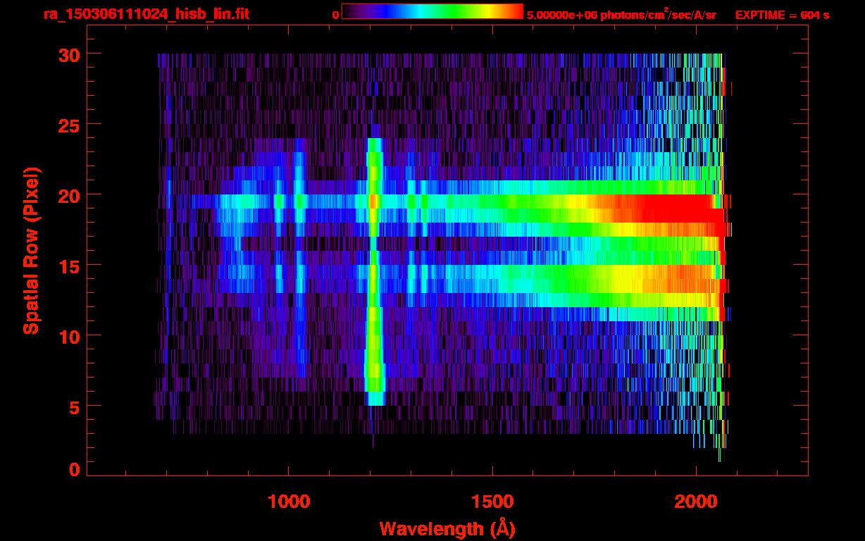The image size is (865, 541).
Task: Click the vertical emission line near 1216 Å
Action: coord(374,271)
